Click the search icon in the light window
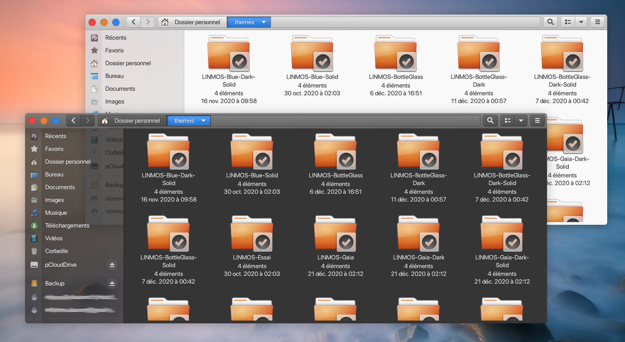The height and width of the screenshot is (342, 625). [x=550, y=22]
